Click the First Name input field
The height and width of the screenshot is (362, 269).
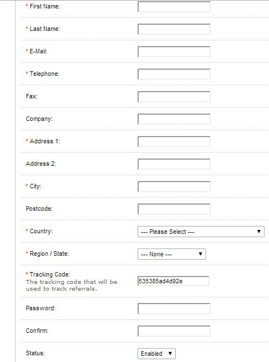pyautogui.click(x=174, y=7)
